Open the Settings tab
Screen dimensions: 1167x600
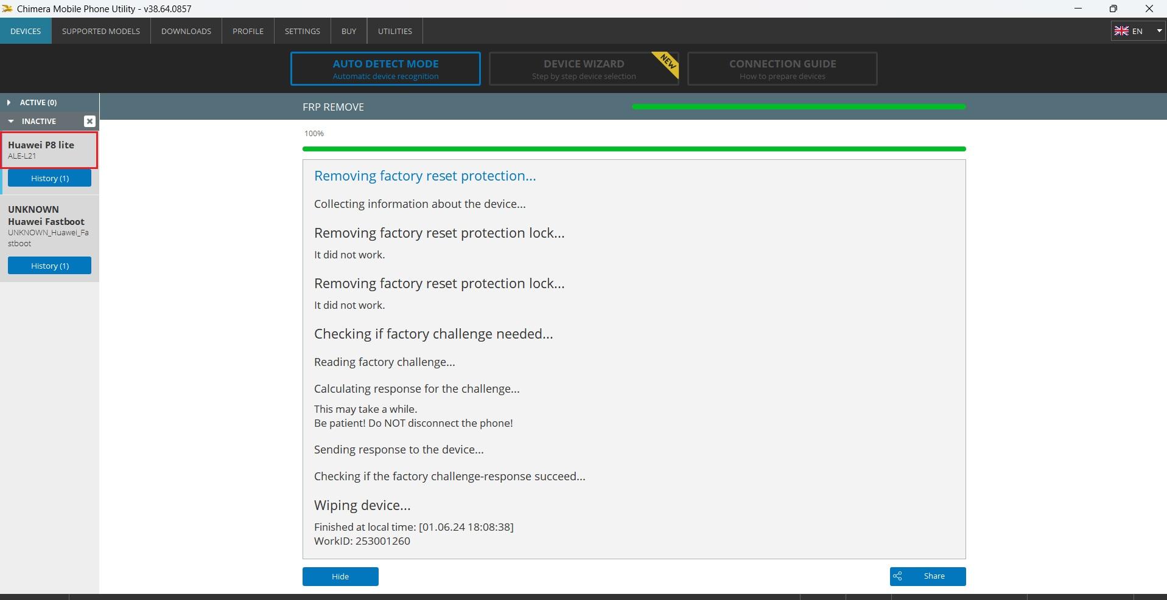click(x=302, y=31)
